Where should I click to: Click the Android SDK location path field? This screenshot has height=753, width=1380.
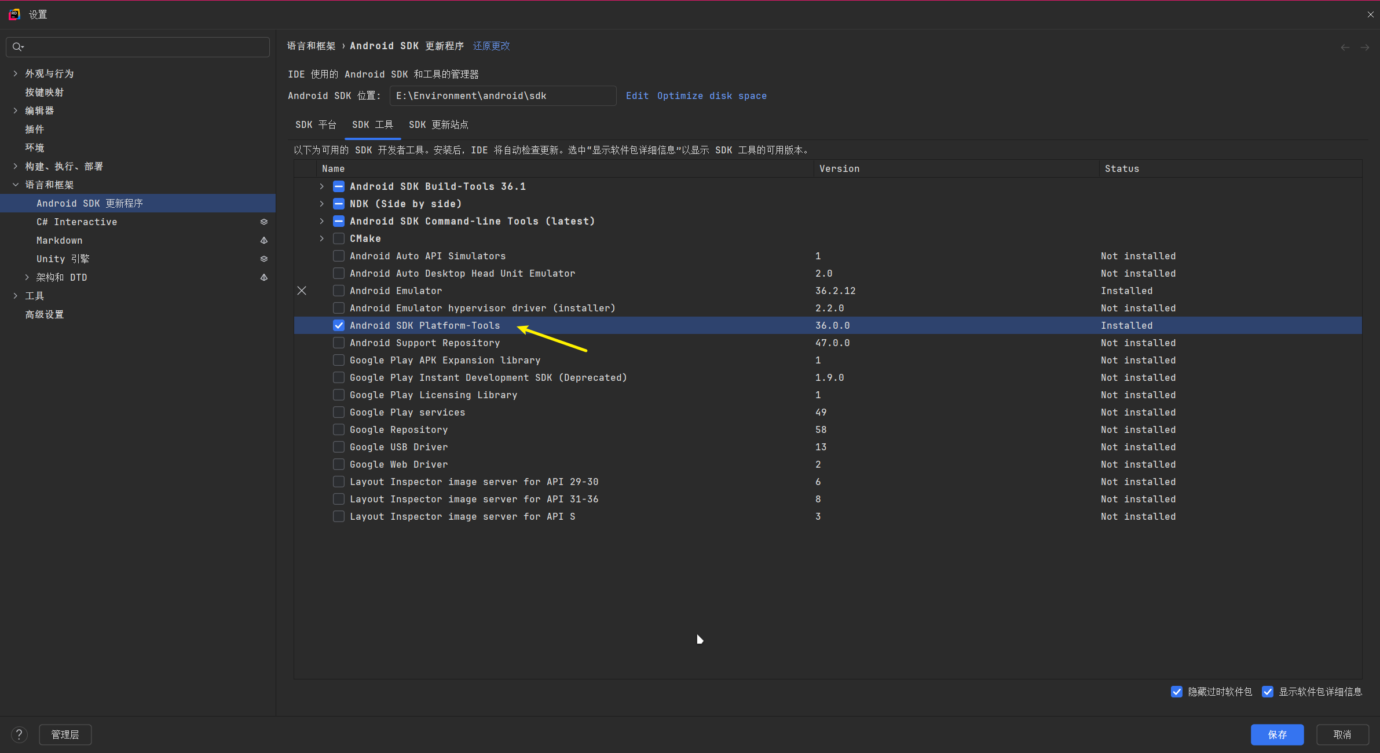tap(502, 95)
